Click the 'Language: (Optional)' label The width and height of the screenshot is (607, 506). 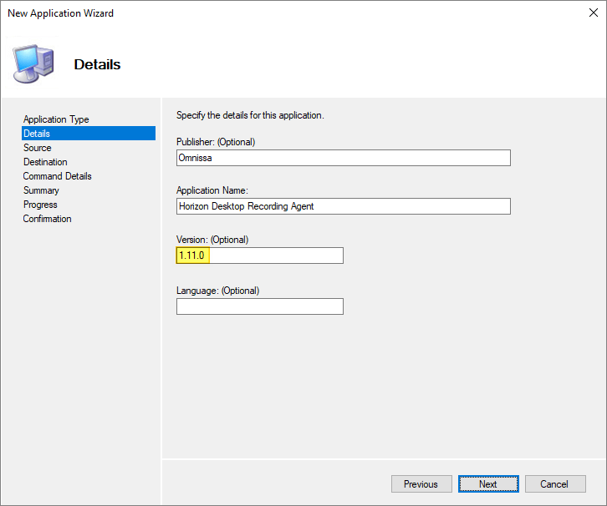[x=217, y=291]
